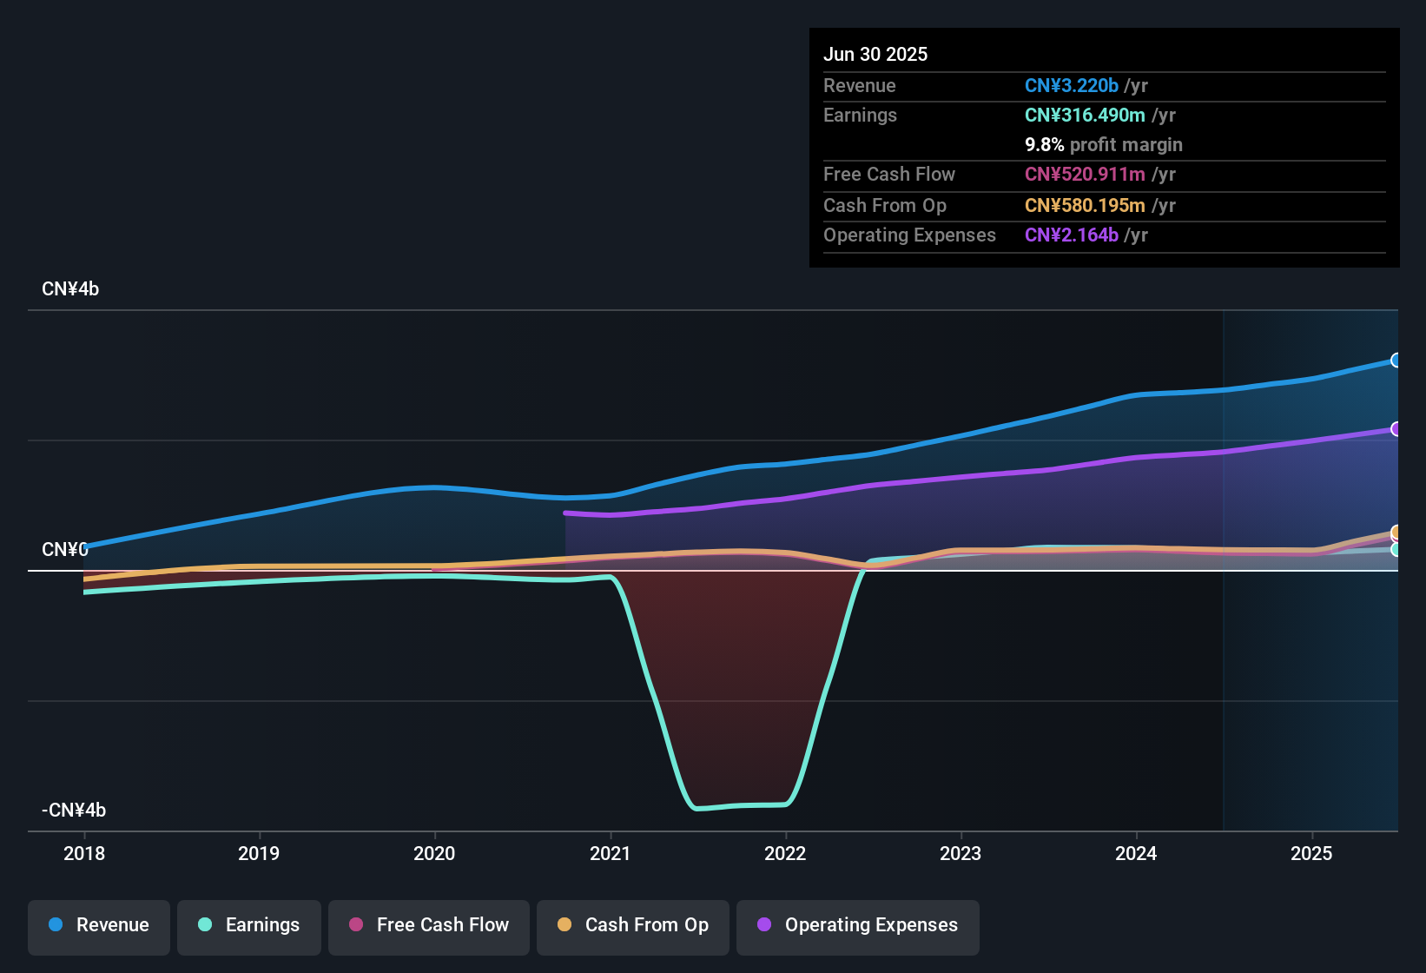Click the blue Revenue legend dot
Image resolution: width=1426 pixels, height=973 pixels.
[56, 925]
